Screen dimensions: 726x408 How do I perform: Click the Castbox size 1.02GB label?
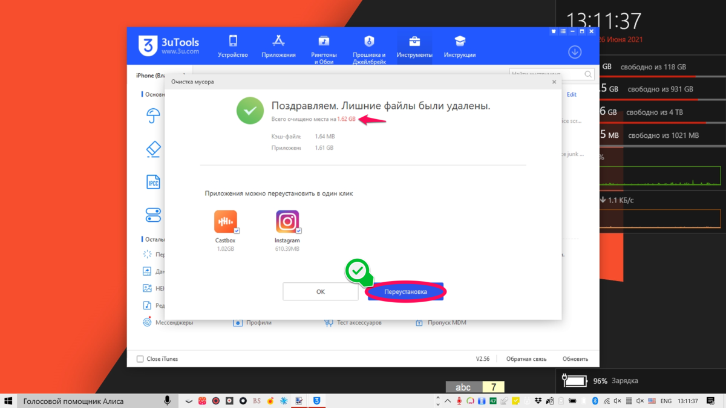click(x=226, y=248)
